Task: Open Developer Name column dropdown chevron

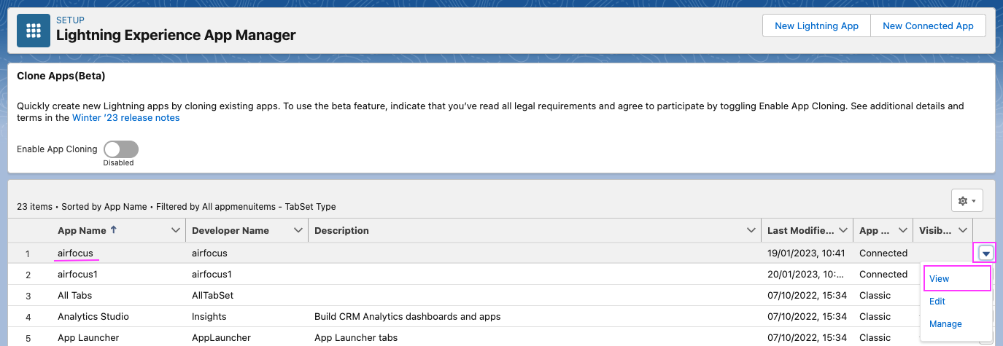Action: [x=298, y=230]
